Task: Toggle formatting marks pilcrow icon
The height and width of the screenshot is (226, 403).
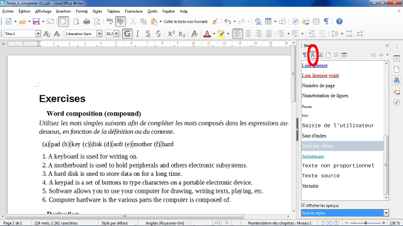Action: tap(326, 21)
